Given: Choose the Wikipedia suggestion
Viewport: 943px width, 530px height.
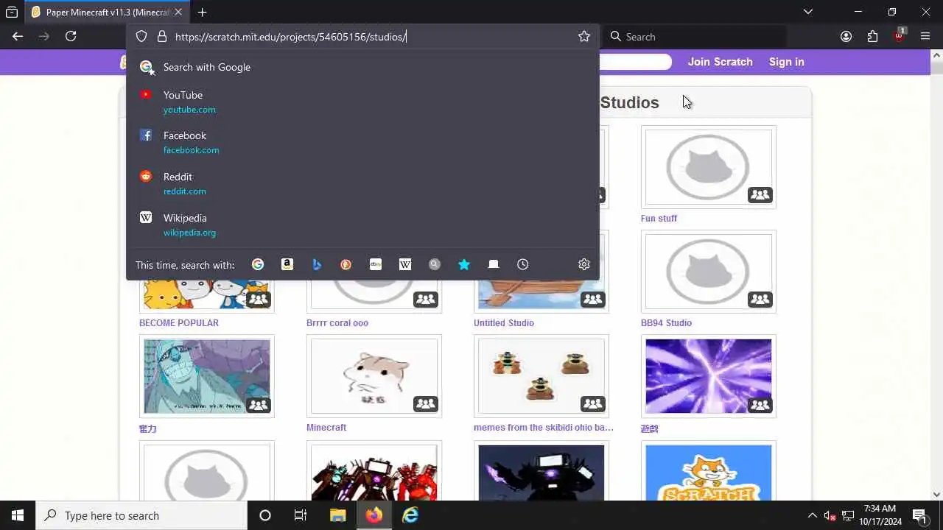Looking at the screenshot, I should click(362, 225).
